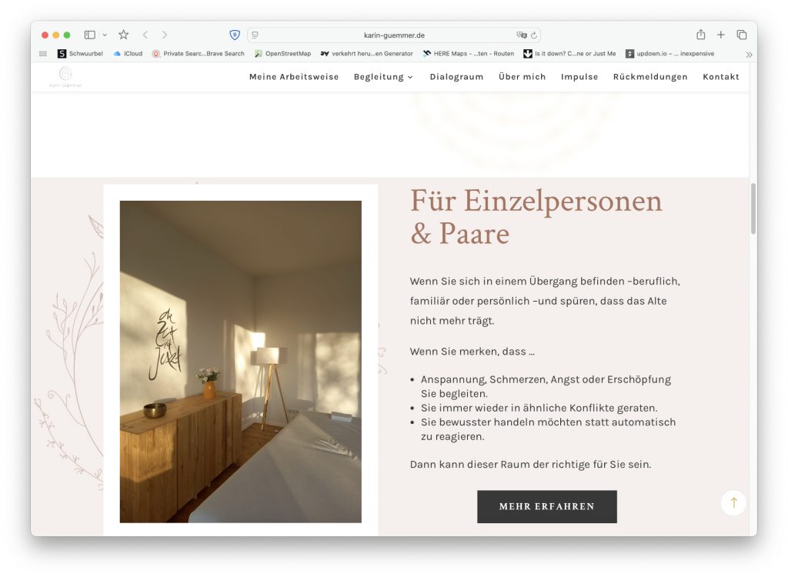Image resolution: width=788 pixels, height=577 pixels.
Task: Show the tab overview icon
Action: 741,35
